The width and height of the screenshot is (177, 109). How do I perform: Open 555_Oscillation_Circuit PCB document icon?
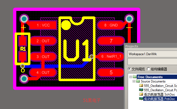pos(141,90)
